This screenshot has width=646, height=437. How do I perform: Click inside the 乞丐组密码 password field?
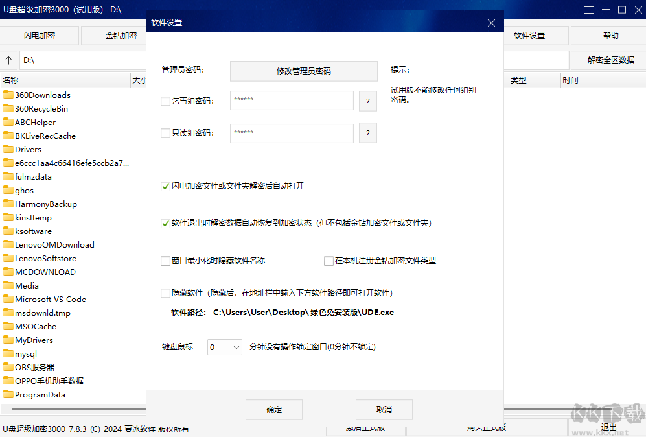click(x=292, y=100)
